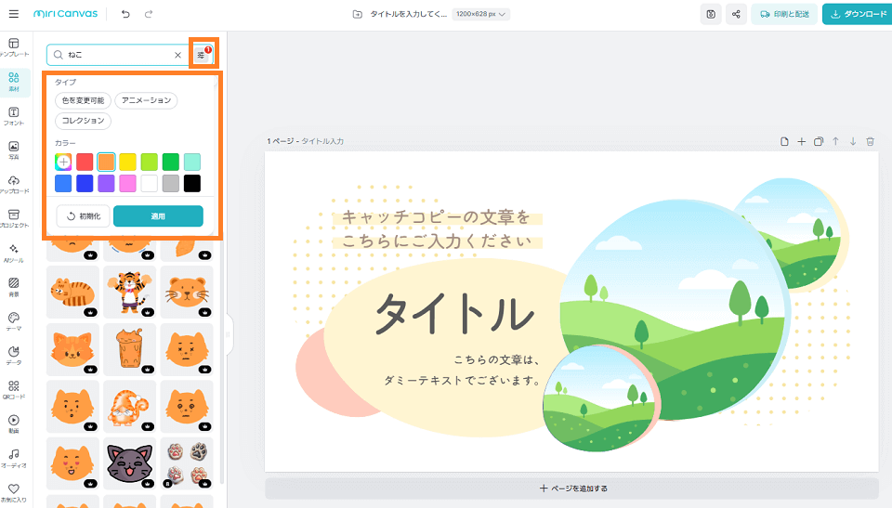This screenshot has width=892, height=508.
Task: Select the red color swatch
Action: click(x=85, y=162)
